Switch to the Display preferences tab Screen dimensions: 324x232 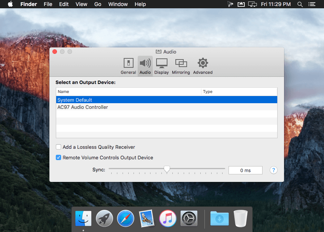click(x=161, y=66)
